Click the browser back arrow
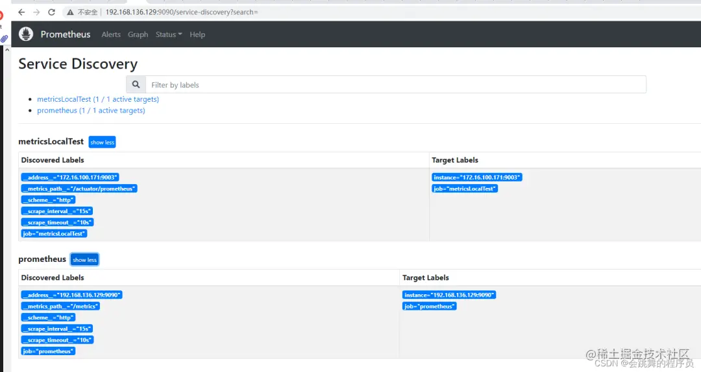Screen dimensions: 701x372 pyautogui.click(x=21, y=12)
